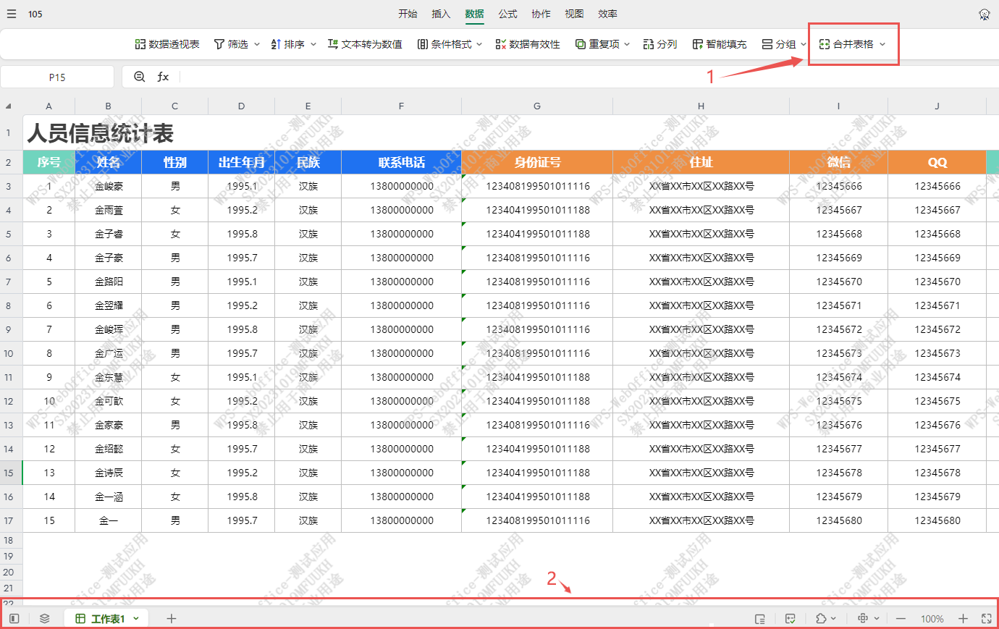
Task: Zoom in with the plus button next to 100%
Action: (x=963, y=619)
